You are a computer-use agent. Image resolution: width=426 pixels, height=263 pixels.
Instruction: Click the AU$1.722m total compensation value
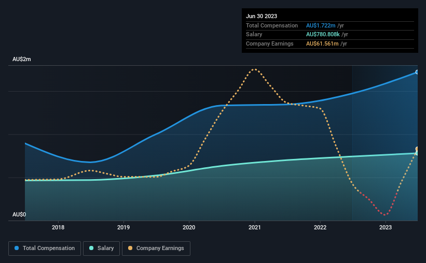tap(321, 25)
